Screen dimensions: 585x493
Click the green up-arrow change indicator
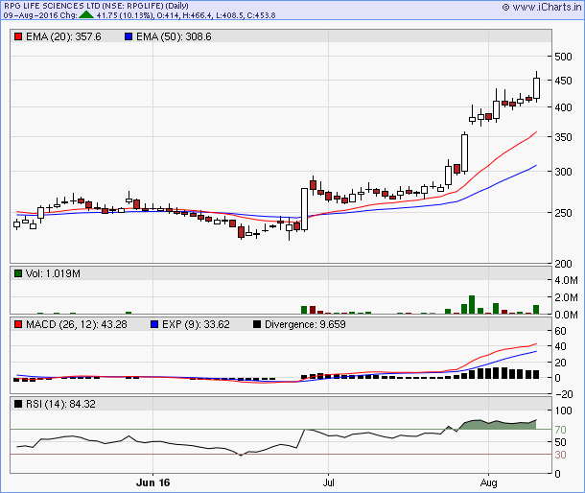point(86,15)
